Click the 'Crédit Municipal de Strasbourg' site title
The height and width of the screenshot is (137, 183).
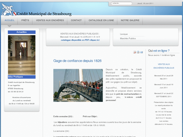44,14
